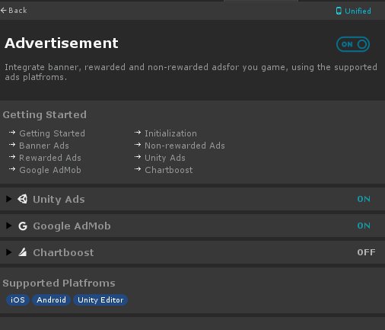Click the Chartboost section title
The height and width of the screenshot is (330, 385).
[x=63, y=252]
